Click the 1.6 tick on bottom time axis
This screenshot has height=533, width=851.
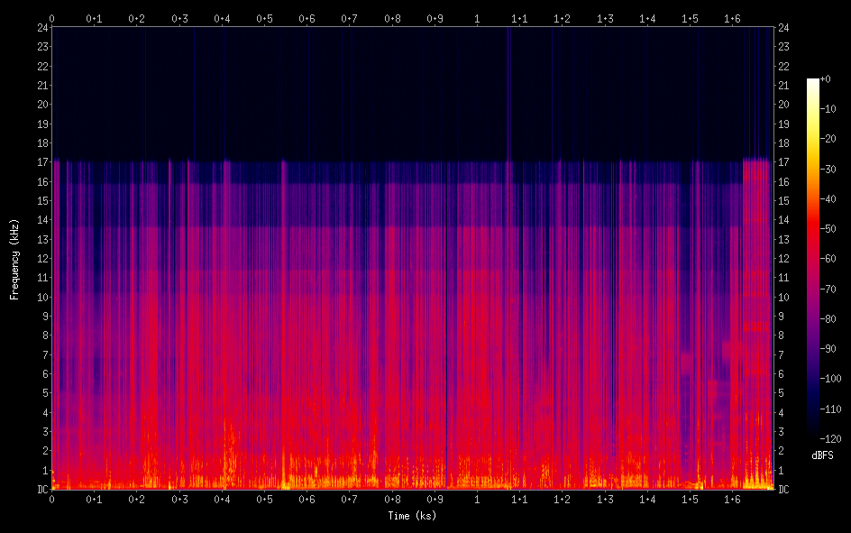coord(732,499)
